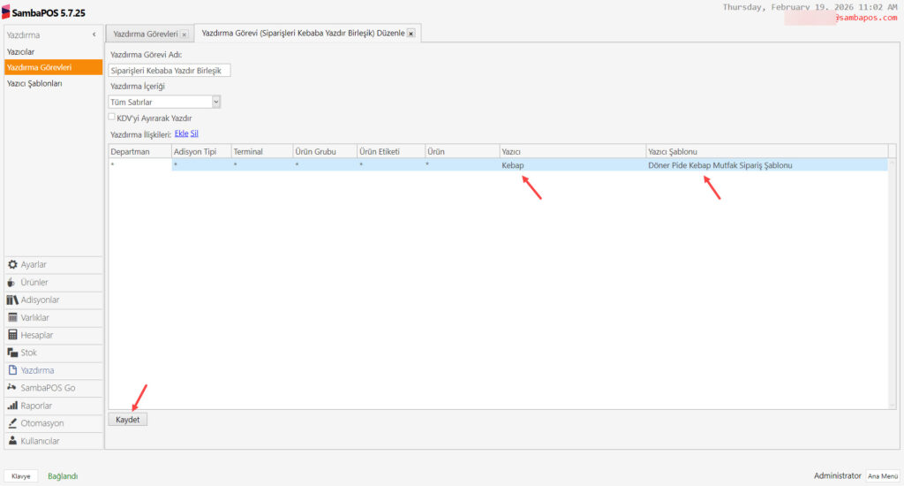904x486 pixels.
Task: Open Adisyonlar section icon
Action: [12, 300]
